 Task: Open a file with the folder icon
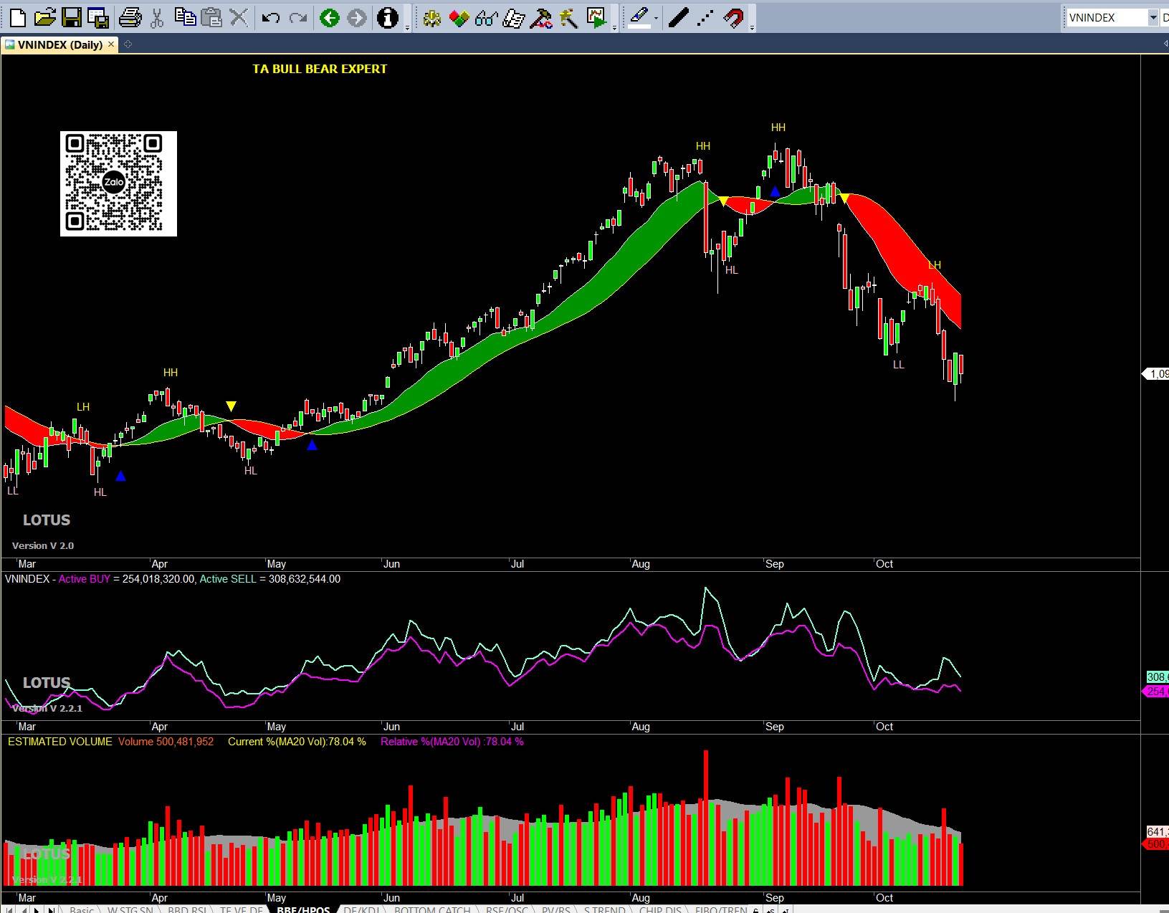44,18
